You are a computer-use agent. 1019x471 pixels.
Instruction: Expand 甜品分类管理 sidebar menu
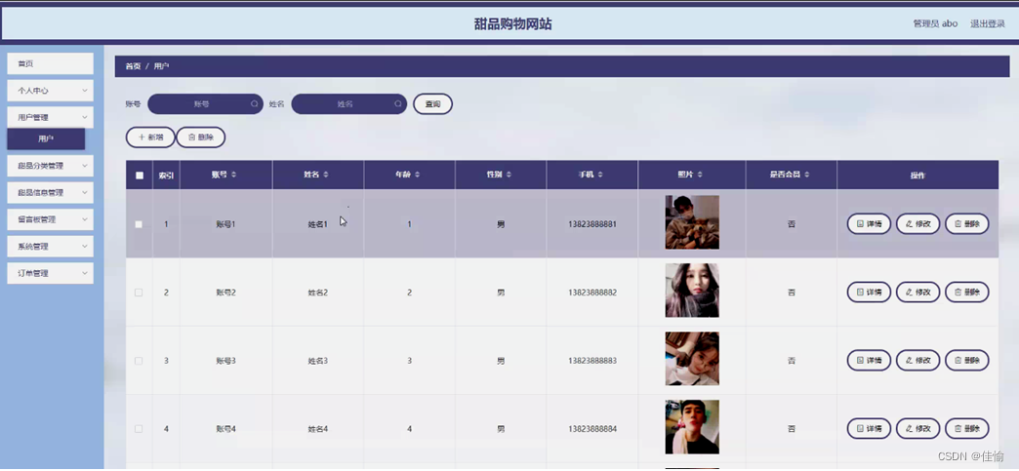[x=50, y=166]
